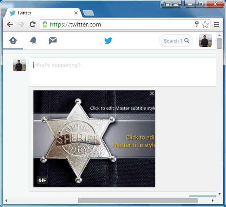Close the Twitter tab

click(76, 13)
